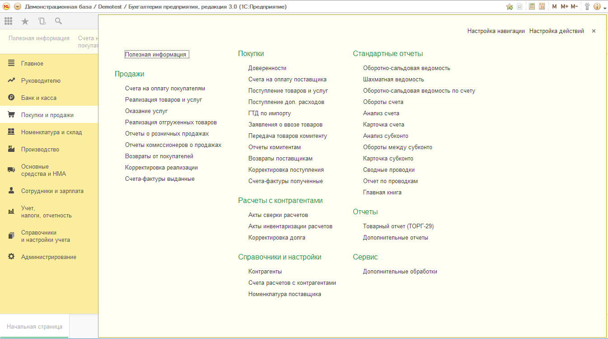Open the calculator icon

pyautogui.click(x=532, y=6)
